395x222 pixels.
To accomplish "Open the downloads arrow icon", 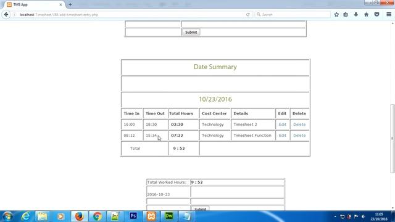I will [355, 15].
